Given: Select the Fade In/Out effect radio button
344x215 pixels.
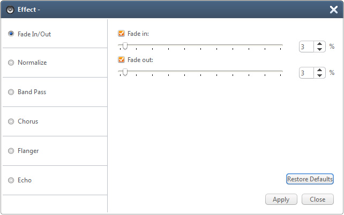Looking at the screenshot, I should point(11,34).
